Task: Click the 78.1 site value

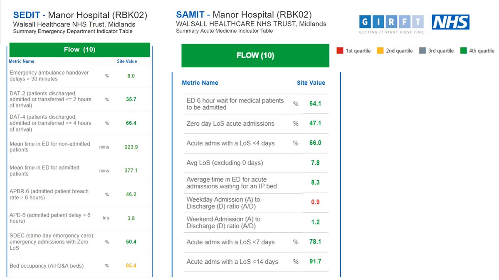Action: click(x=315, y=242)
